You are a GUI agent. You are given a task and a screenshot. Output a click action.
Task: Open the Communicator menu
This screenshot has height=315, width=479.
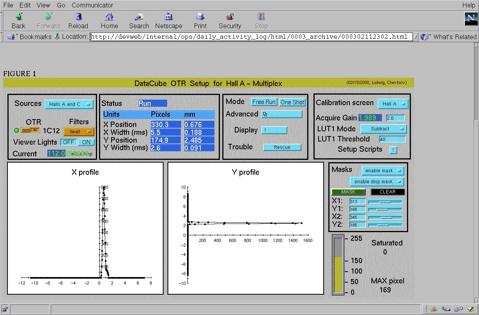[x=93, y=5]
